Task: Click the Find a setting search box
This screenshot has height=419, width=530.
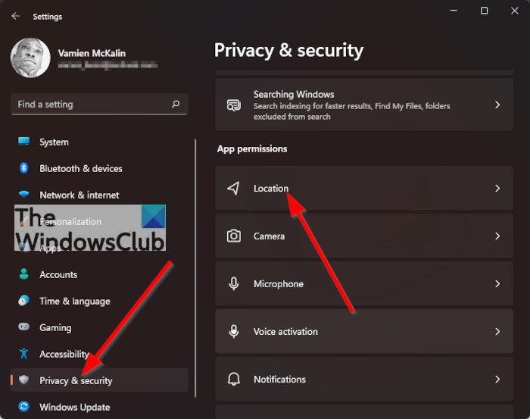Action: click(91, 104)
